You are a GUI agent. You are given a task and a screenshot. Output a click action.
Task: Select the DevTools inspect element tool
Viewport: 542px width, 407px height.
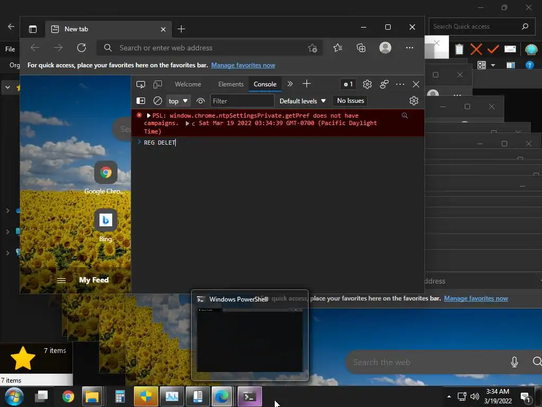pyautogui.click(x=141, y=84)
